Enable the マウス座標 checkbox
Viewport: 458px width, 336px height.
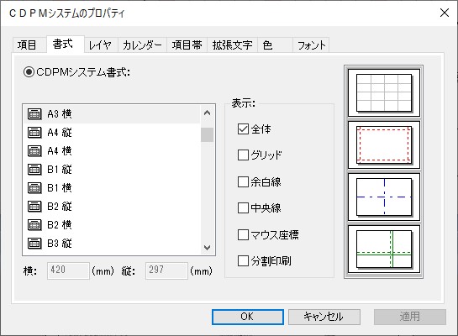243,234
